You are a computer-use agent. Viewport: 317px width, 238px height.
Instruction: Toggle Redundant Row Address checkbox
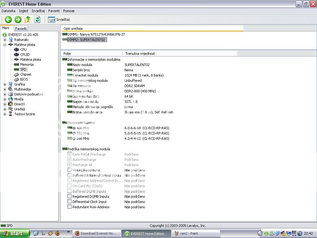[x=69, y=207]
